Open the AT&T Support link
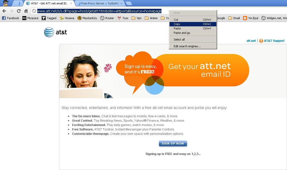 [x=274, y=41]
